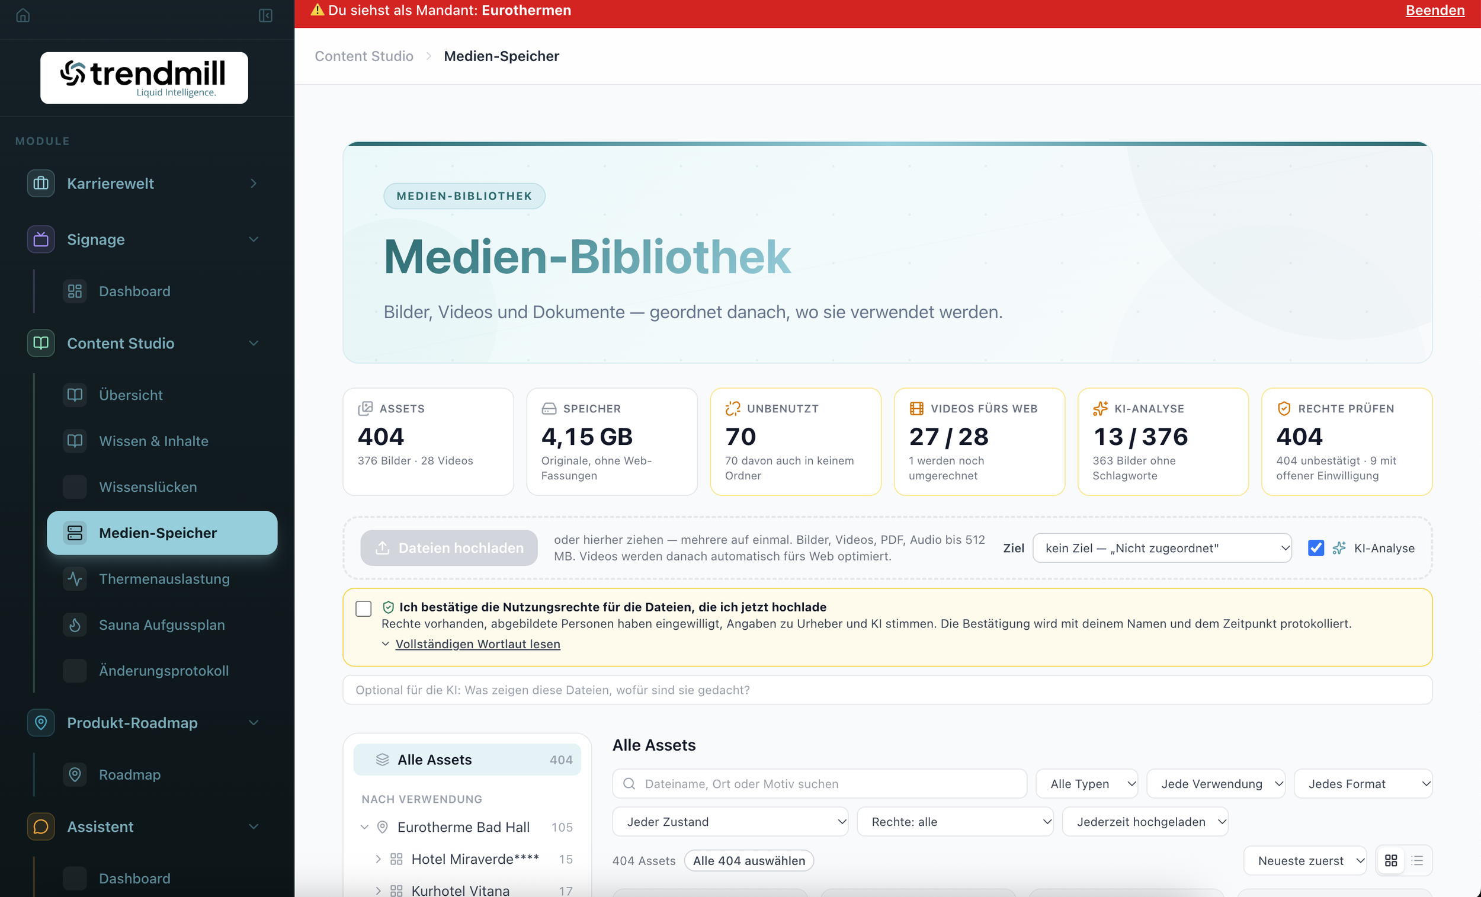This screenshot has height=897, width=1481.
Task: Collapse the Eurotherme Bad Hall tree node
Action: (364, 827)
